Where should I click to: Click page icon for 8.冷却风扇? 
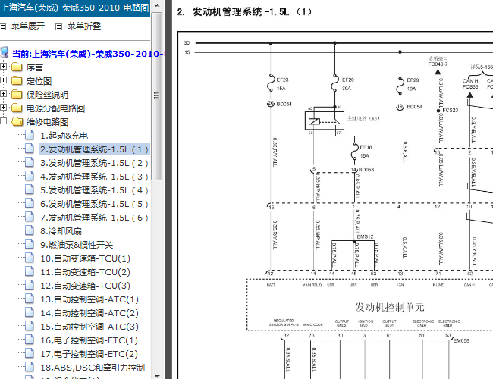[30, 230]
